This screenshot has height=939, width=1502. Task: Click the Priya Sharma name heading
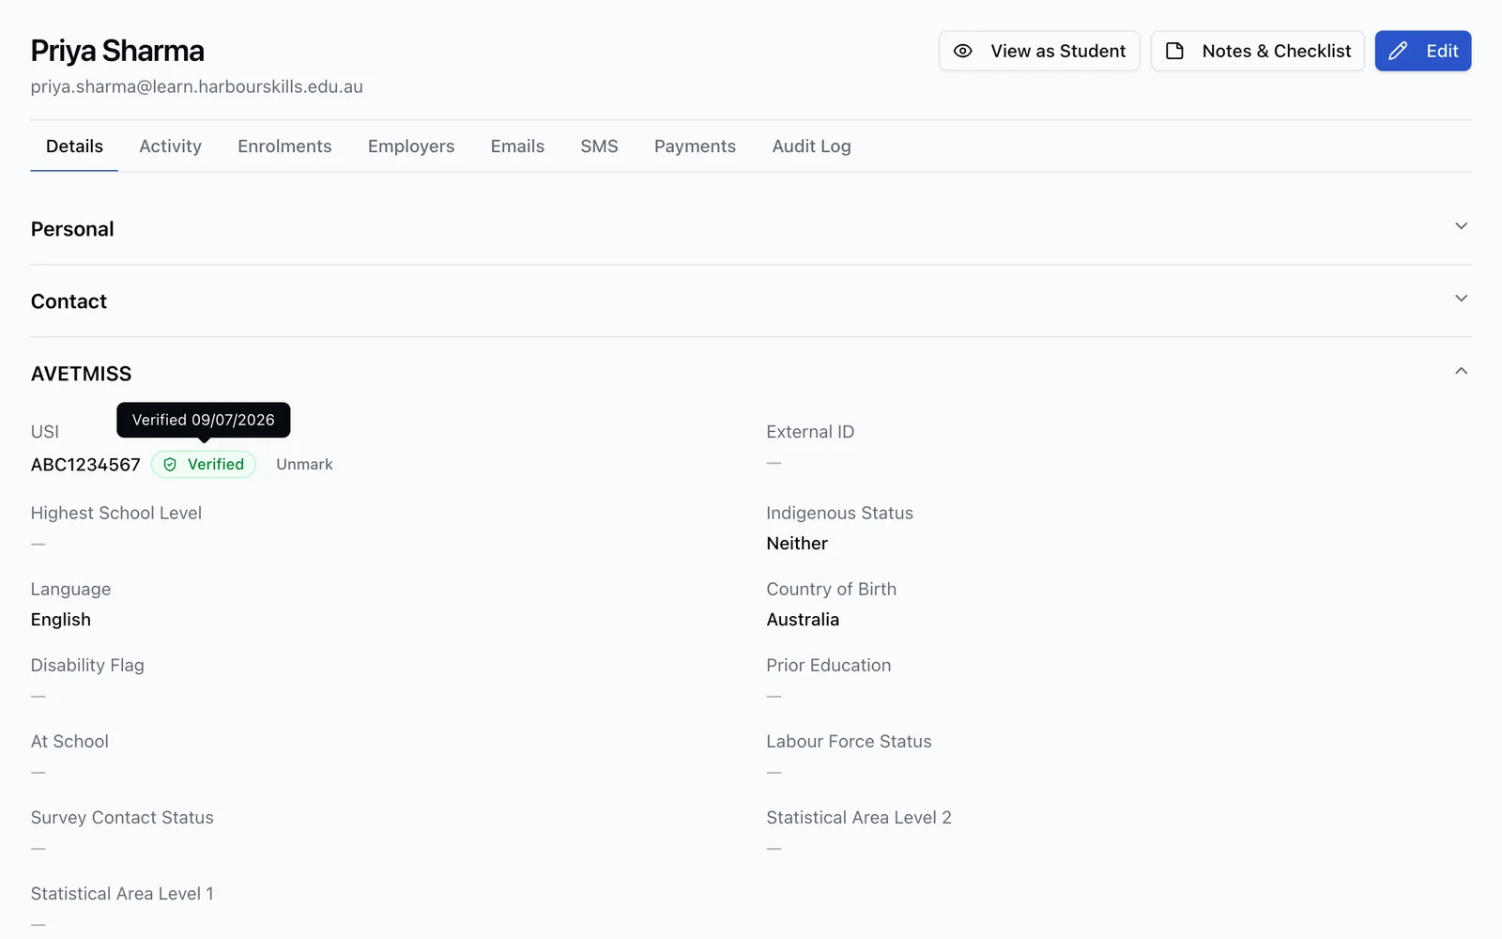click(117, 51)
